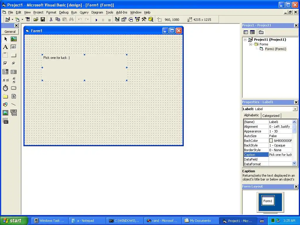This screenshot has height=225, width=300.
Task: Select the Timer control tool
Action: tap(6, 88)
